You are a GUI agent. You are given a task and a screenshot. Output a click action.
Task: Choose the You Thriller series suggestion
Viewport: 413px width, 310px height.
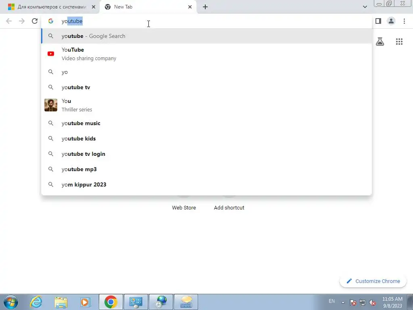click(x=206, y=105)
